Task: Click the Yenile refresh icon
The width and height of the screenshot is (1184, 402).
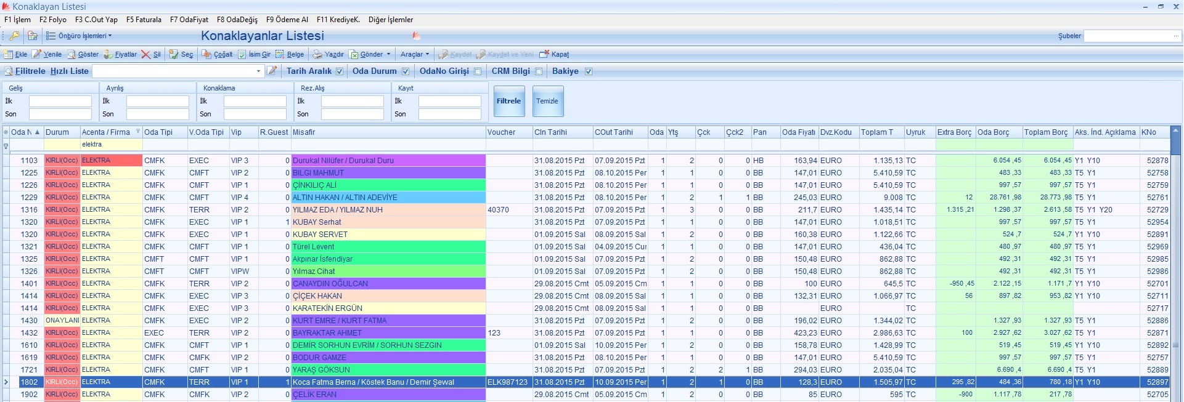Action: tap(36, 54)
